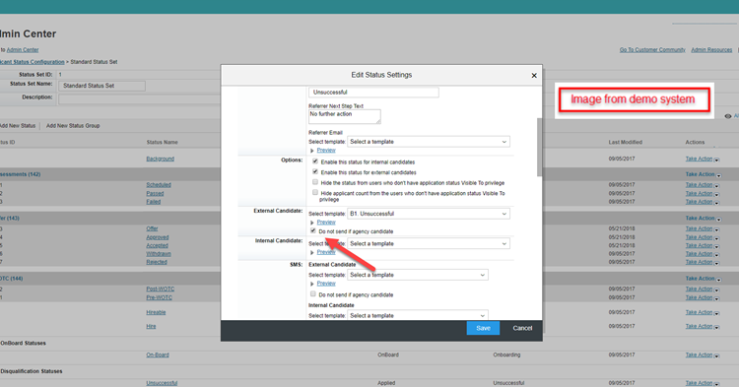
Task: Open Take Action for Offer group header
Action: pyautogui.click(x=704, y=219)
